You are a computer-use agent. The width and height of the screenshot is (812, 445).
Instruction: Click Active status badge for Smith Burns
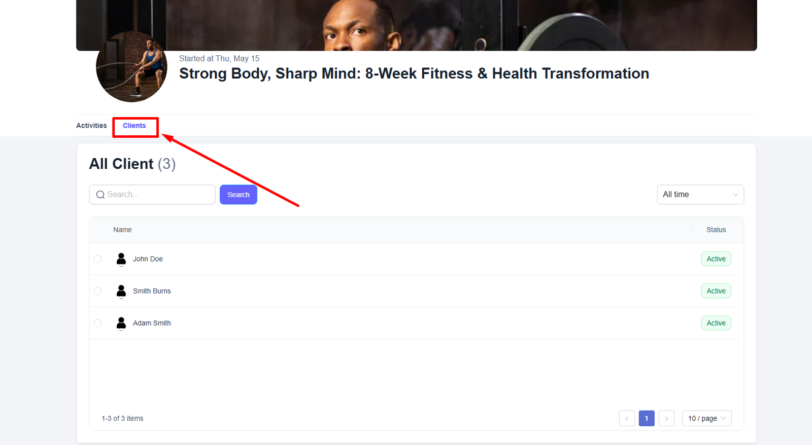(x=716, y=291)
